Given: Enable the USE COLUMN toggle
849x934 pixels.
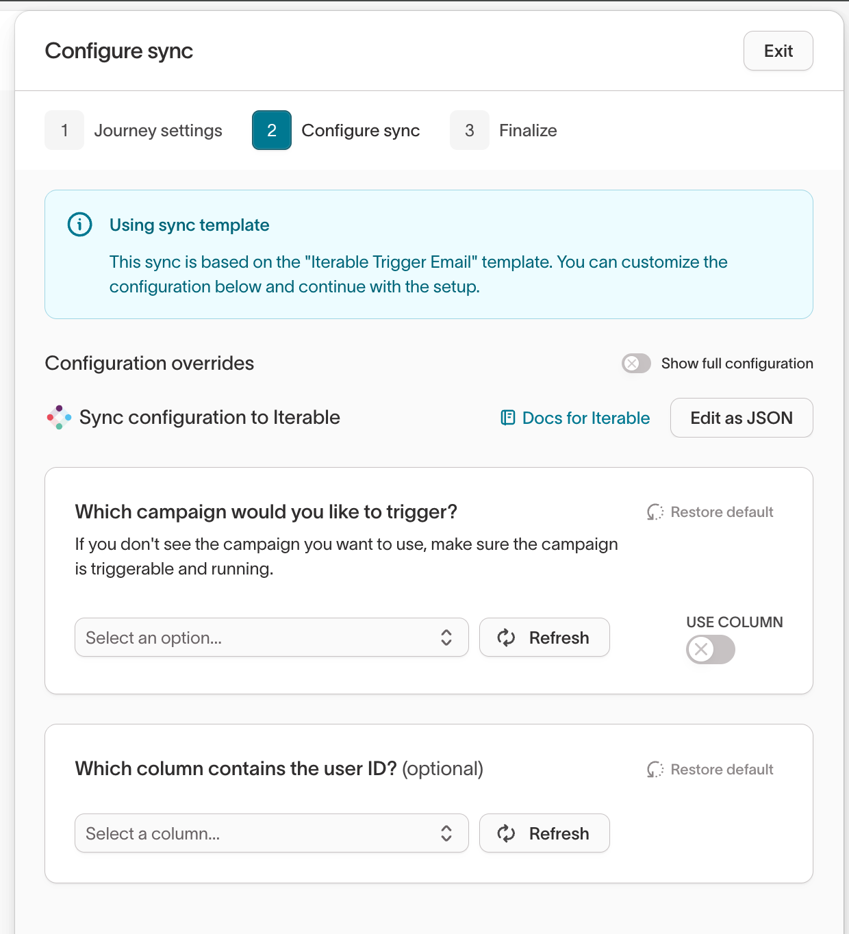Looking at the screenshot, I should point(710,649).
